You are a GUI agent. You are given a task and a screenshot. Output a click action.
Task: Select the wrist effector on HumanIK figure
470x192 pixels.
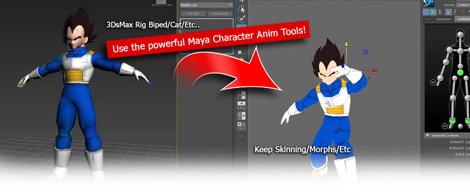(x=440, y=78)
